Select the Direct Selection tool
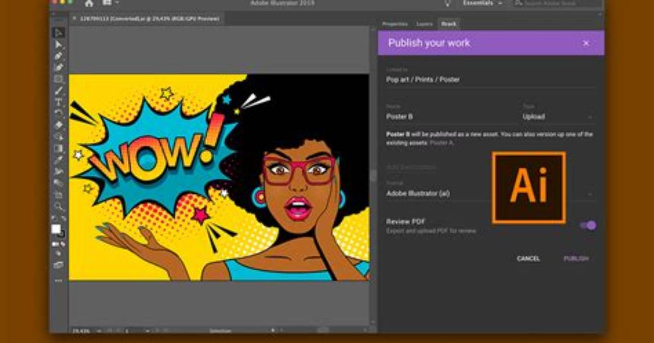The height and width of the screenshot is (343, 654). coord(59,44)
